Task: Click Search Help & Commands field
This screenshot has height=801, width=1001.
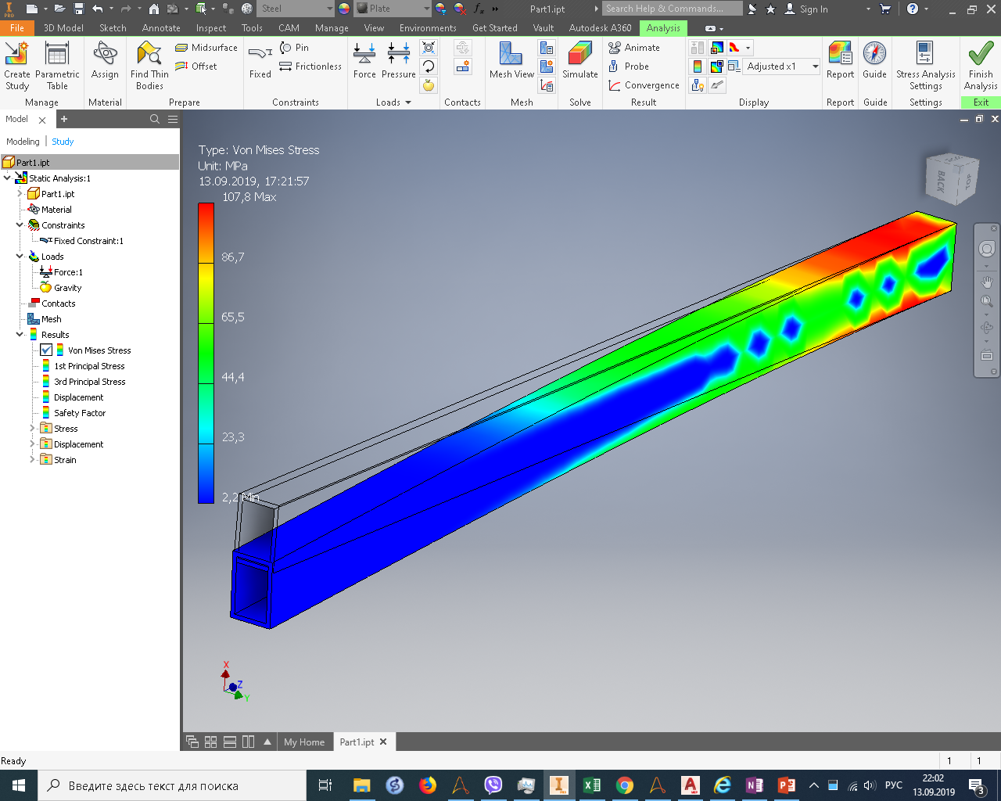Action: pos(673,9)
